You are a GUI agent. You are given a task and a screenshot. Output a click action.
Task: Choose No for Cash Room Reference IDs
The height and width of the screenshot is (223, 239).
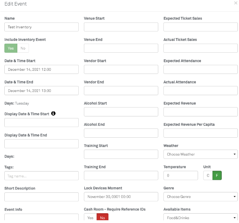pos(102,218)
